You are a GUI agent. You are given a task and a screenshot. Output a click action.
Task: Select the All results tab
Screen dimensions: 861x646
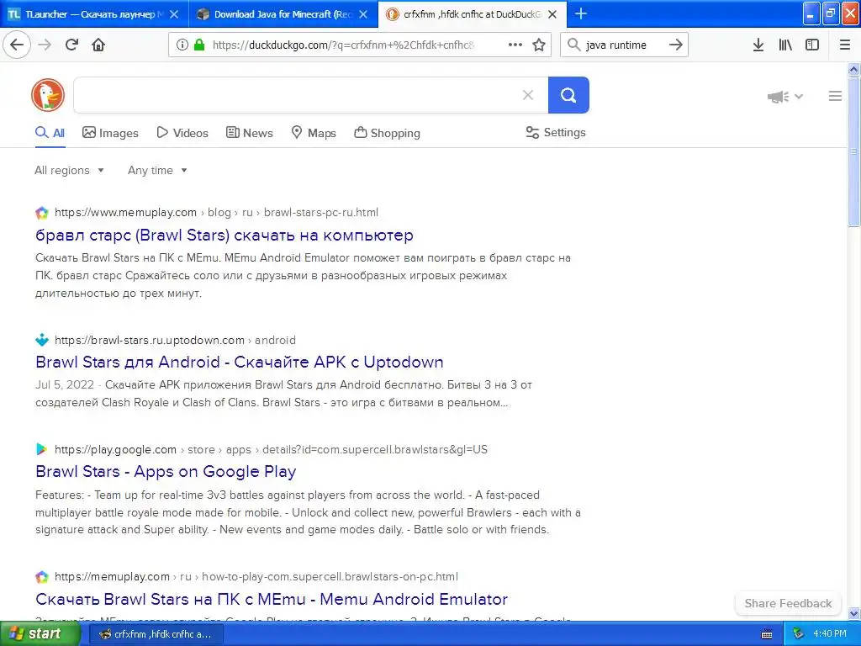tap(50, 133)
